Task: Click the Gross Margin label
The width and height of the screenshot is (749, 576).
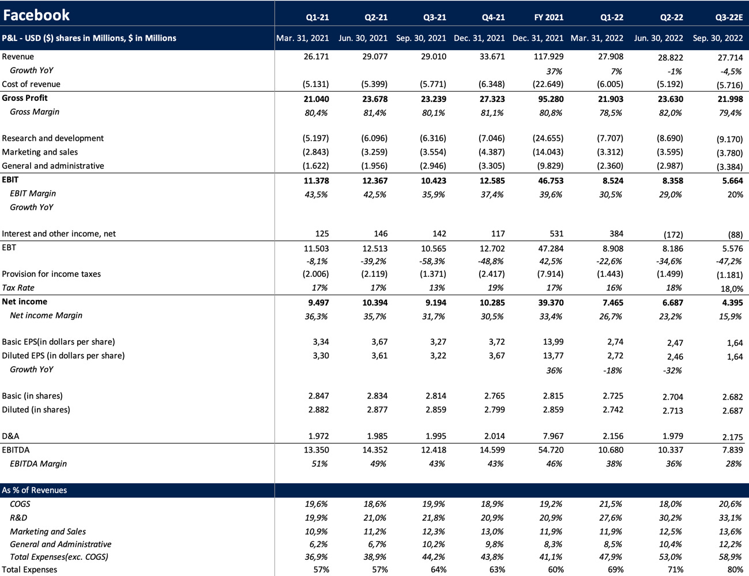Action: point(35,112)
